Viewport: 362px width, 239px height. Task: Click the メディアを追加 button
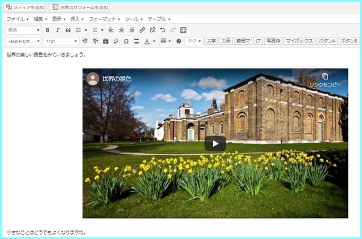coord(25,7)
